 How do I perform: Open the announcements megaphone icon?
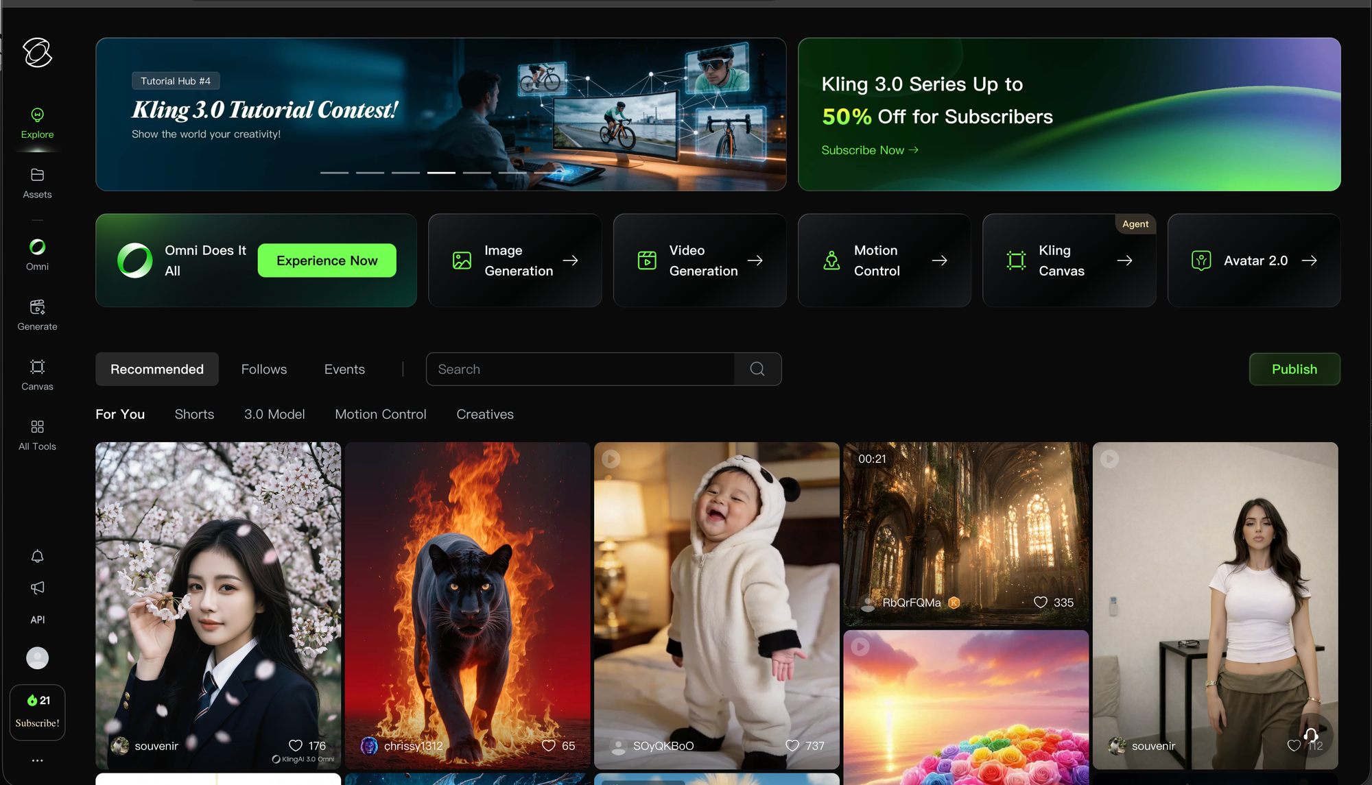[37, 588]
